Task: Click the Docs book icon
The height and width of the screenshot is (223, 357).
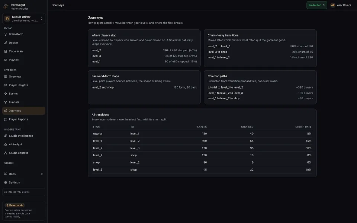Action: click(x=6, y=174)
